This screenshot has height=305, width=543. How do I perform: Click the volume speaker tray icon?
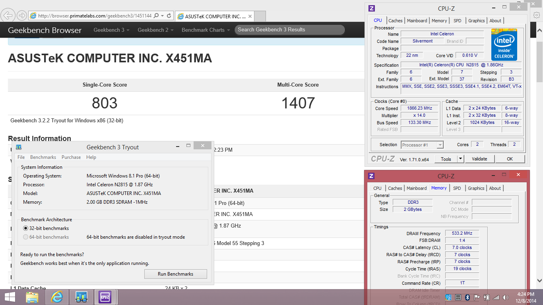pyautogui.click(x=506, y=297)
